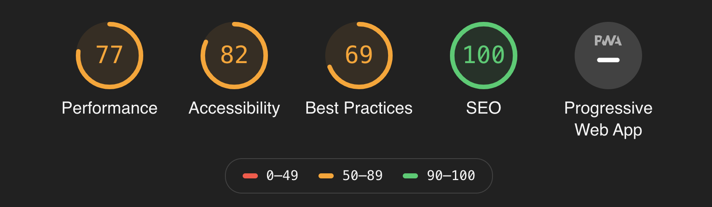The height and width of the screenshot is (207, 712).
Task: Click the Best Practices label text
Action: pyautogui.click(x=359, y=108)
